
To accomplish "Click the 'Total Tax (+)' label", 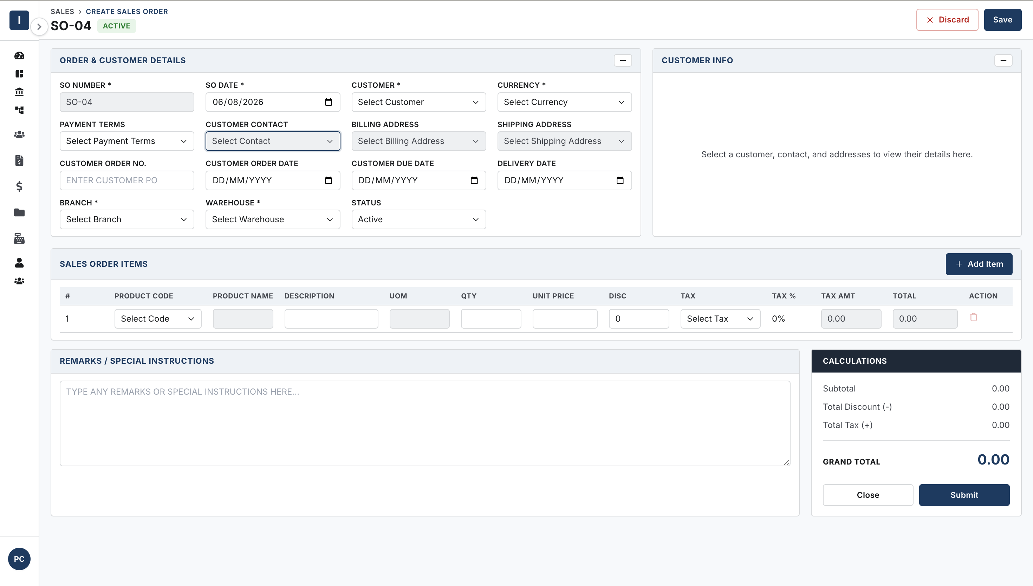I will pyautogui.click(x=847, y=425).
